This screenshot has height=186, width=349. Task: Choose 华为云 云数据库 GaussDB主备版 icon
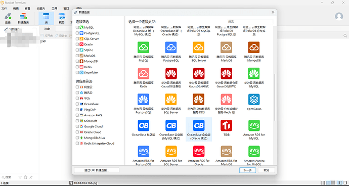click(x=171, y=73)
